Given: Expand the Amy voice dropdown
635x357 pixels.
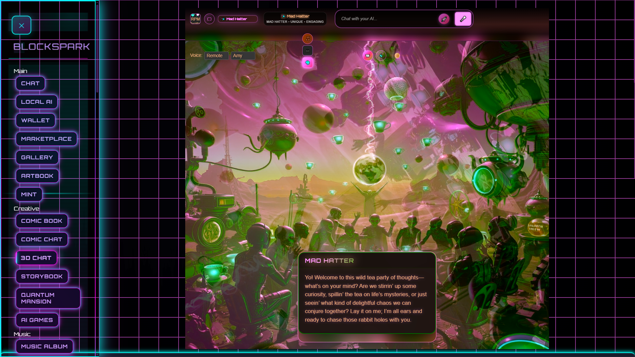Looking at the screenshot, I should coord(243,56).
